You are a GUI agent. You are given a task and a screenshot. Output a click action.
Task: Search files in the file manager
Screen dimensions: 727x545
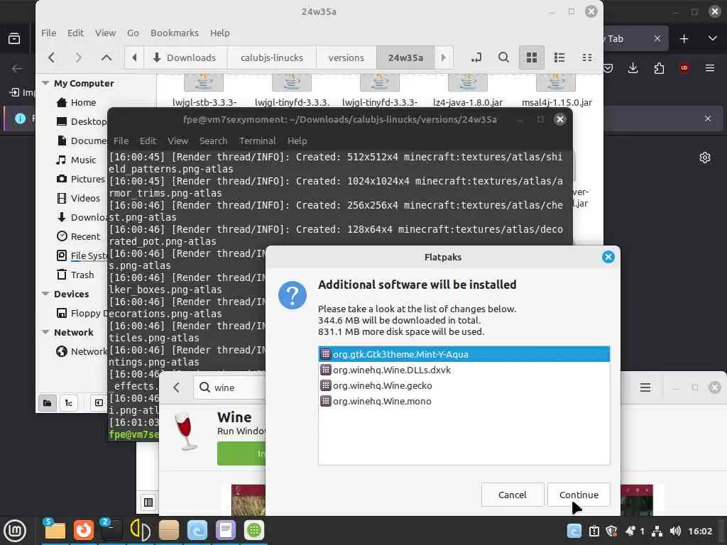503,57
